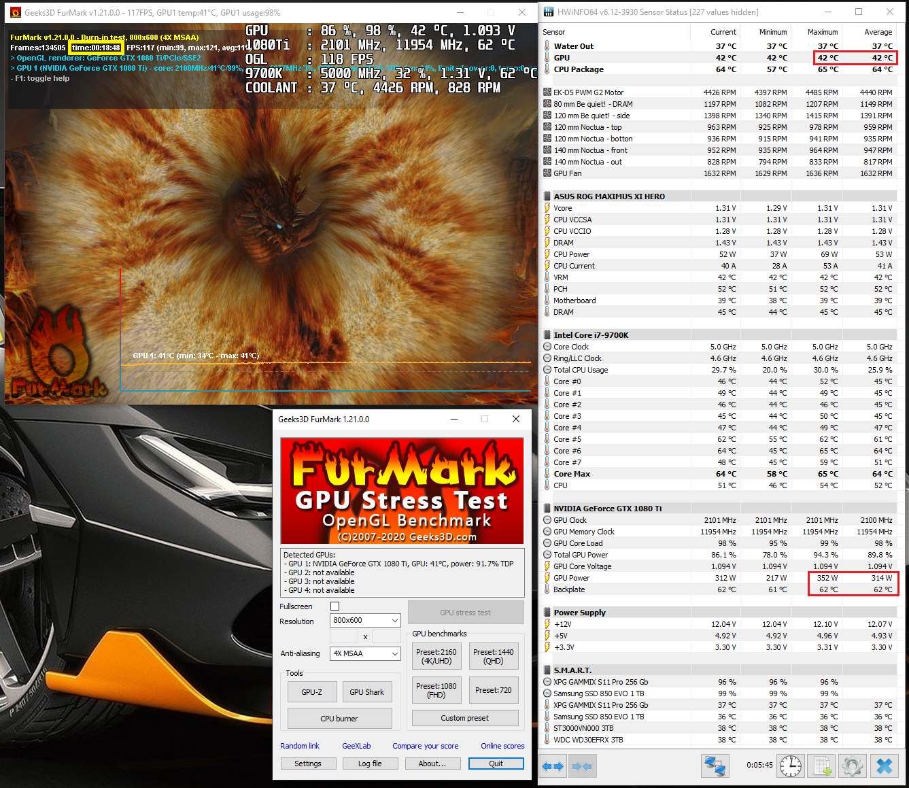Click the Power Supply group icon
The height and width of the screenshot is (788, 909).
click(x=547, y=613)
